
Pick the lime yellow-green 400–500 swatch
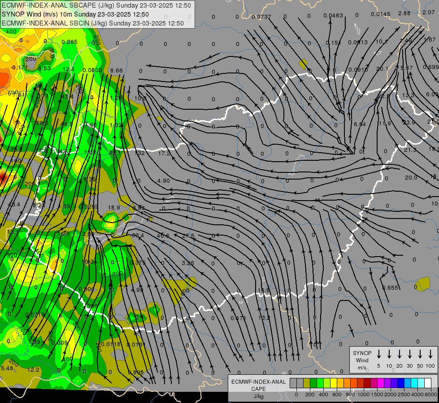click(327, 383)
